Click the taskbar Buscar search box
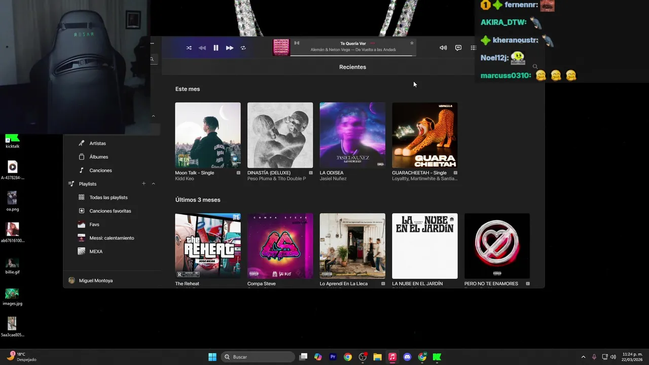 tap(258, 357)
